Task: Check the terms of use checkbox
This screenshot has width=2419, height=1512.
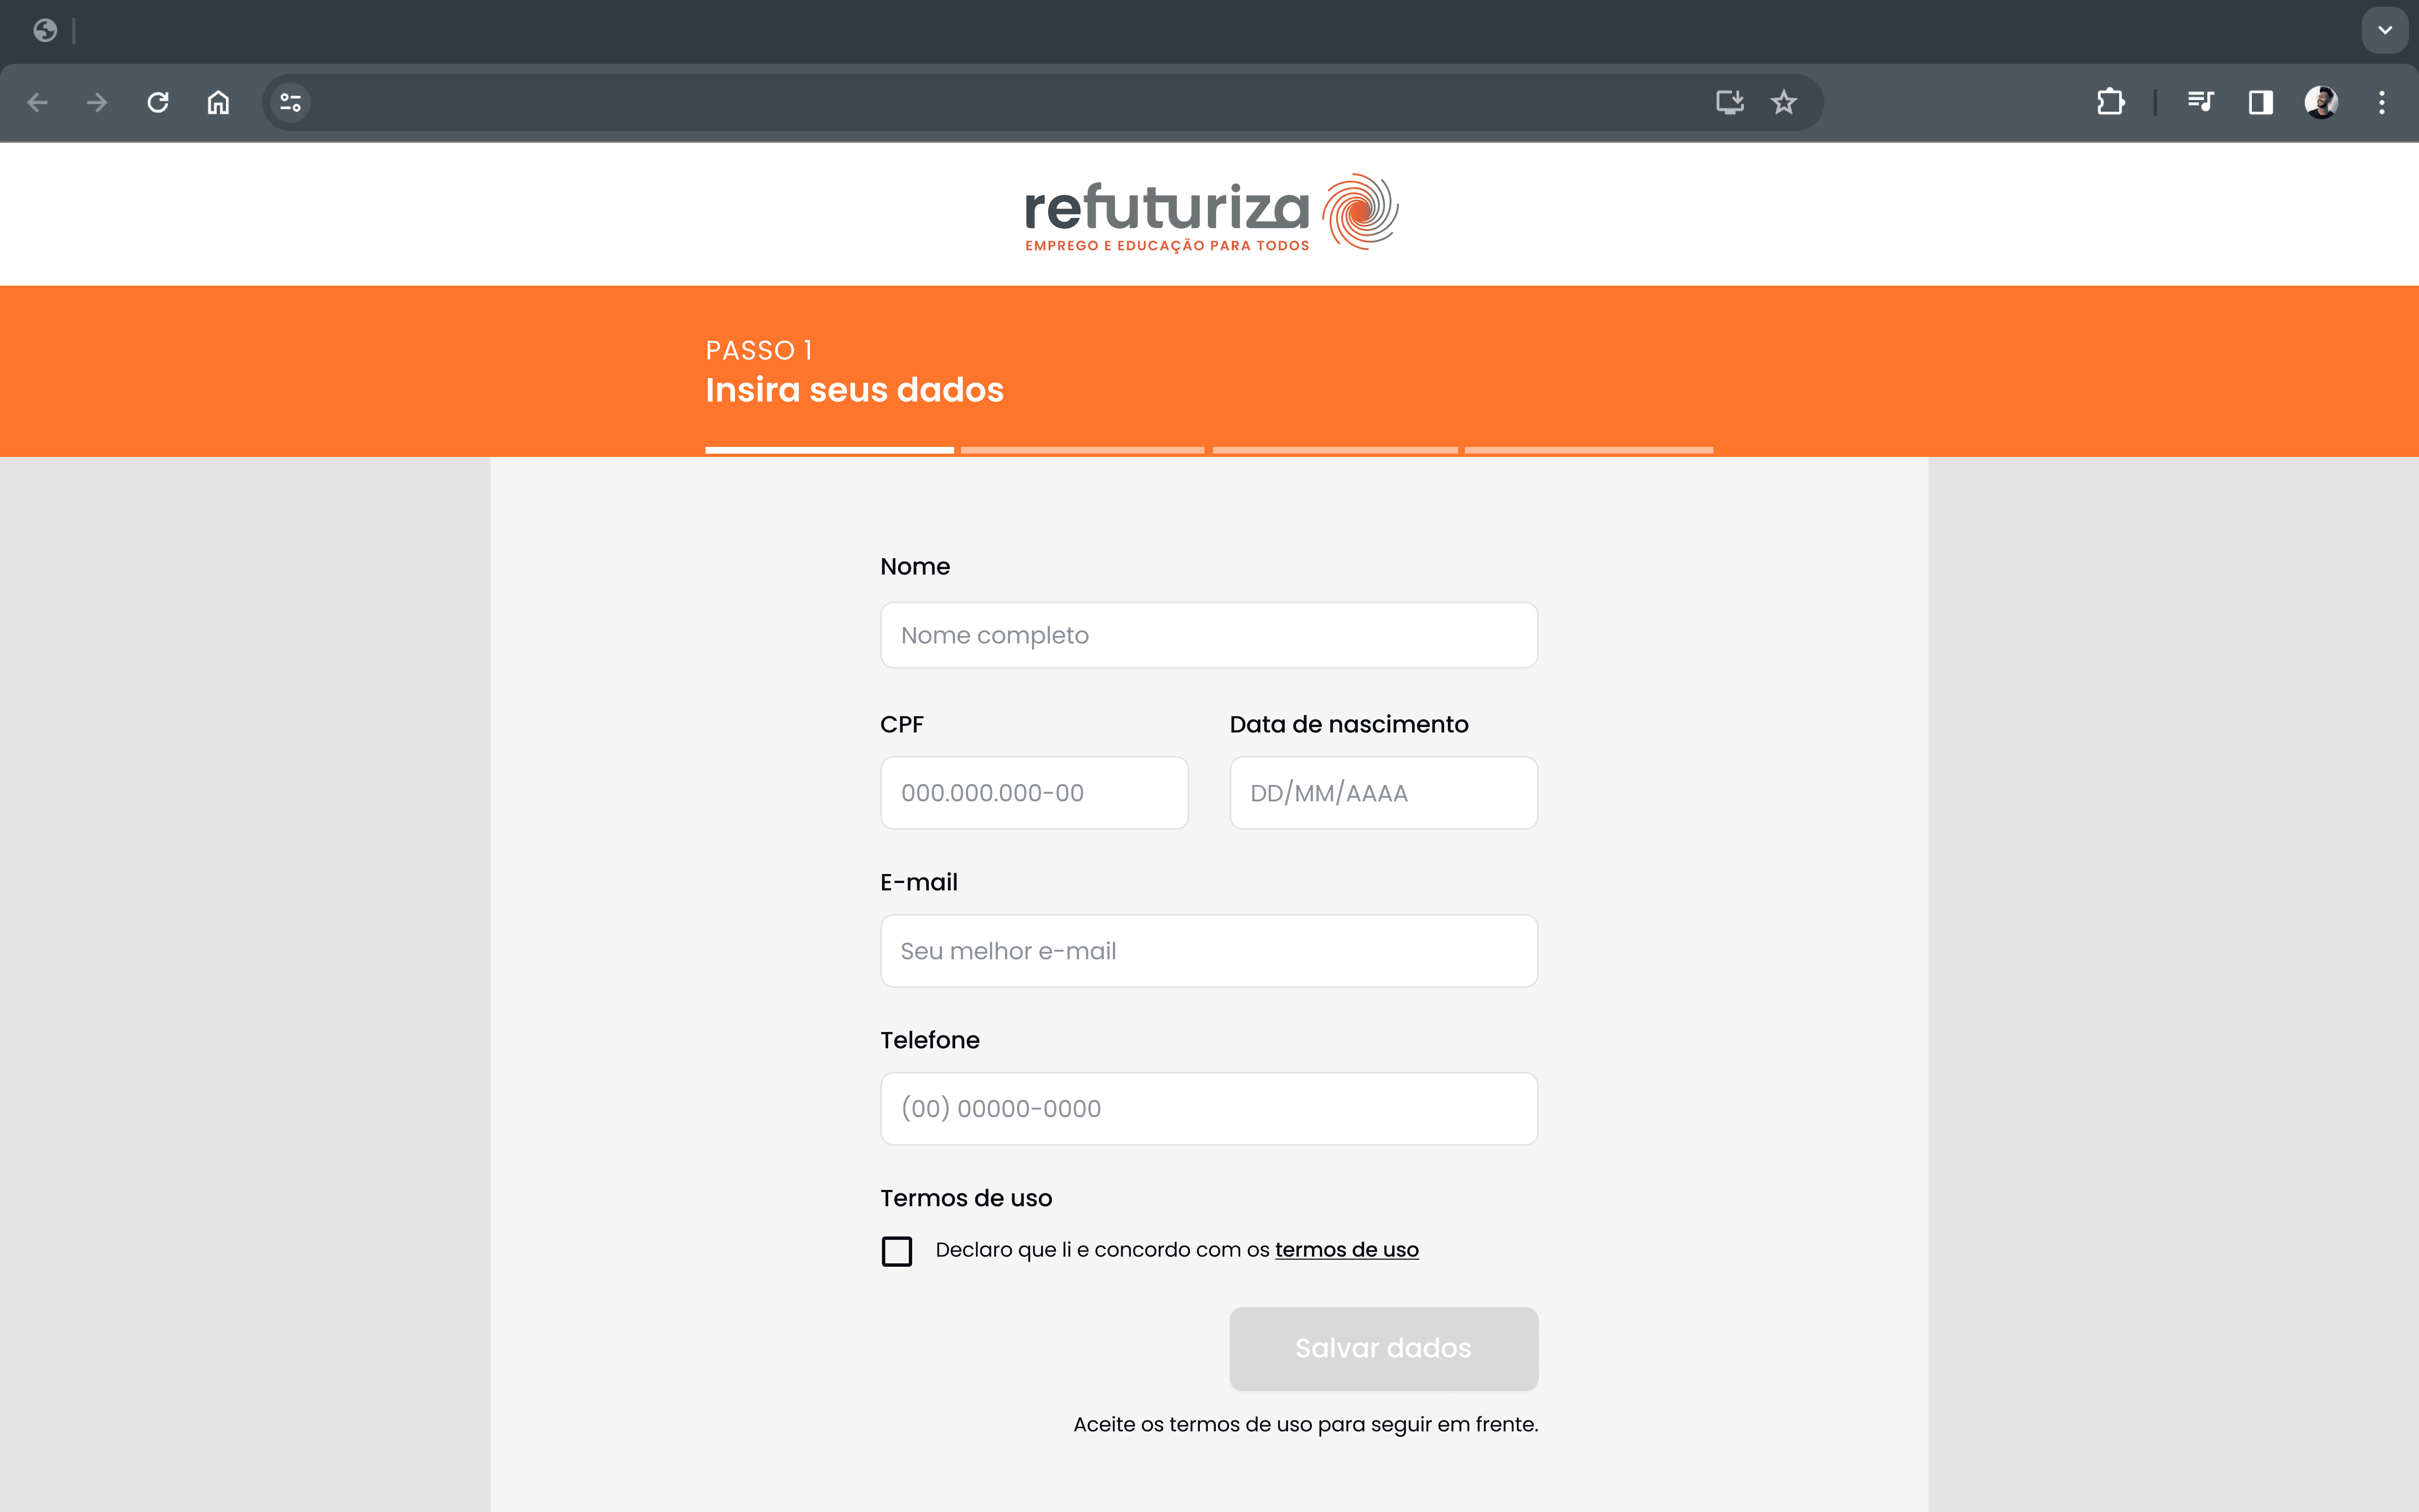Action: (x=897, y=1251)
